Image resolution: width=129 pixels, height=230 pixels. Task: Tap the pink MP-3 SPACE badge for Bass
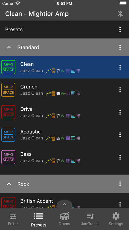(8, 157)
